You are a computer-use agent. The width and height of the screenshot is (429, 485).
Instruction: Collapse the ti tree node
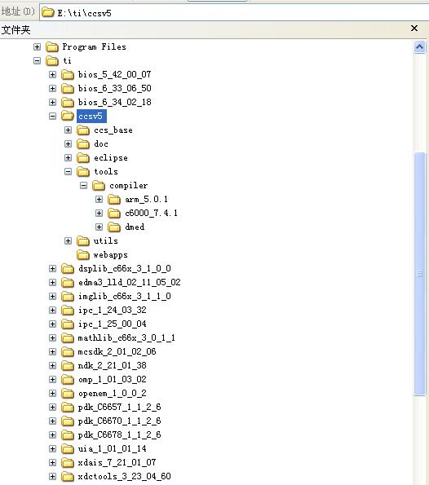click(x=38, y=61)
